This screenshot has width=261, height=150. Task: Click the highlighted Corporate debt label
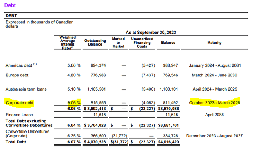20,103
